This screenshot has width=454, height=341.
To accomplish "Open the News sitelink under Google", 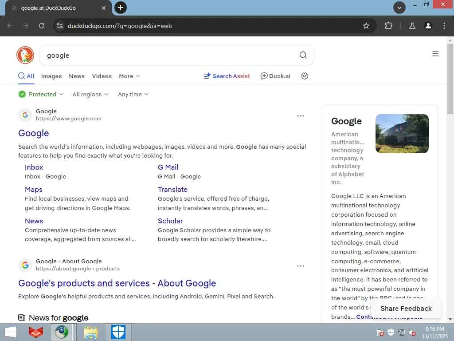I will pyautogui.click(x=34, y=221).
